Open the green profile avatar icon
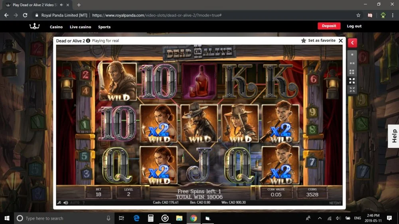 [x=383, y=15]
